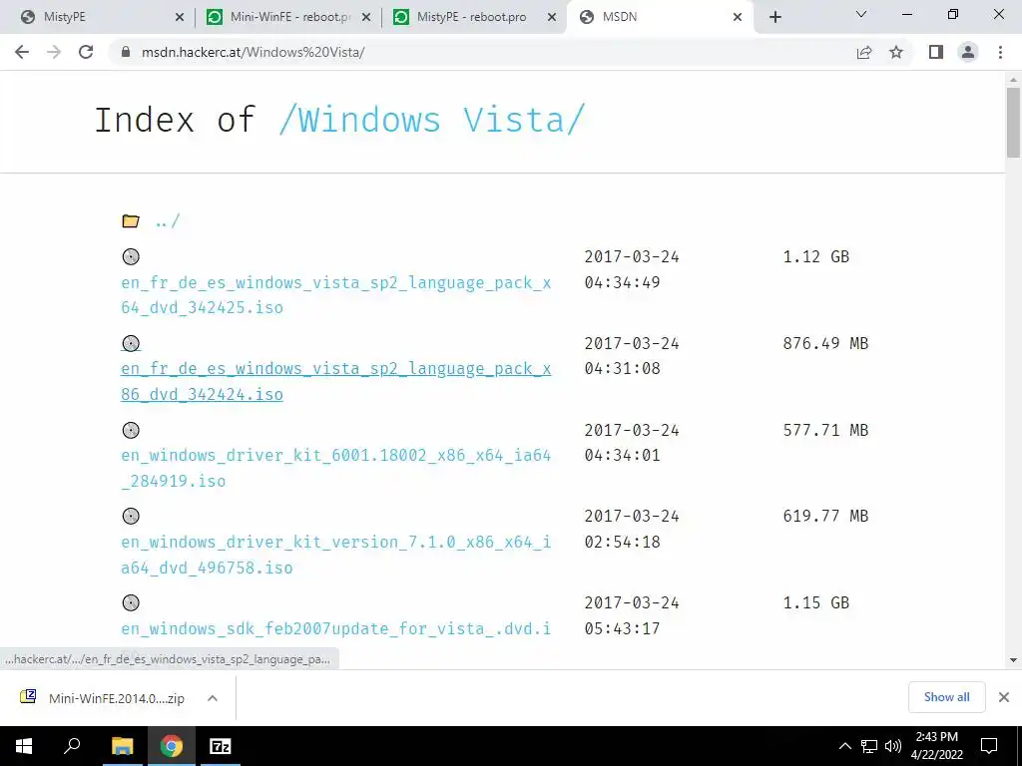The width and height of the screenshot is (1022, 766).
Task: View site info via the lock icon
Action: pyautogui.click(x=126, y=52)
